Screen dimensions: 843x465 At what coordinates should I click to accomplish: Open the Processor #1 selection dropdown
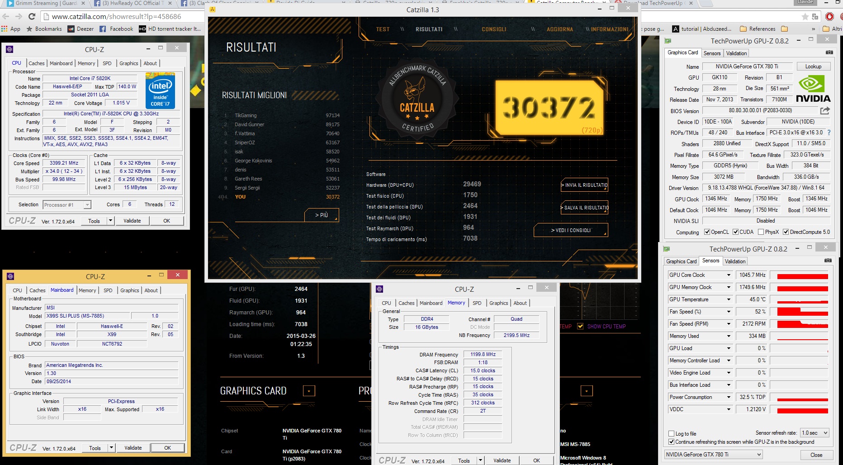pos(67,205)
